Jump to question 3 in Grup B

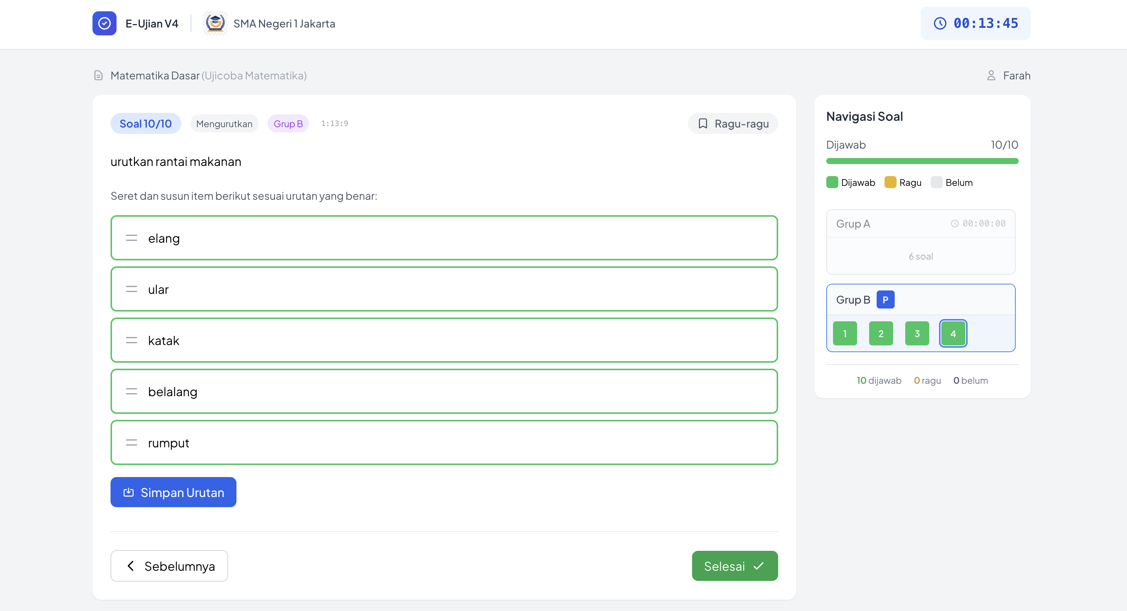pos(917,333)
